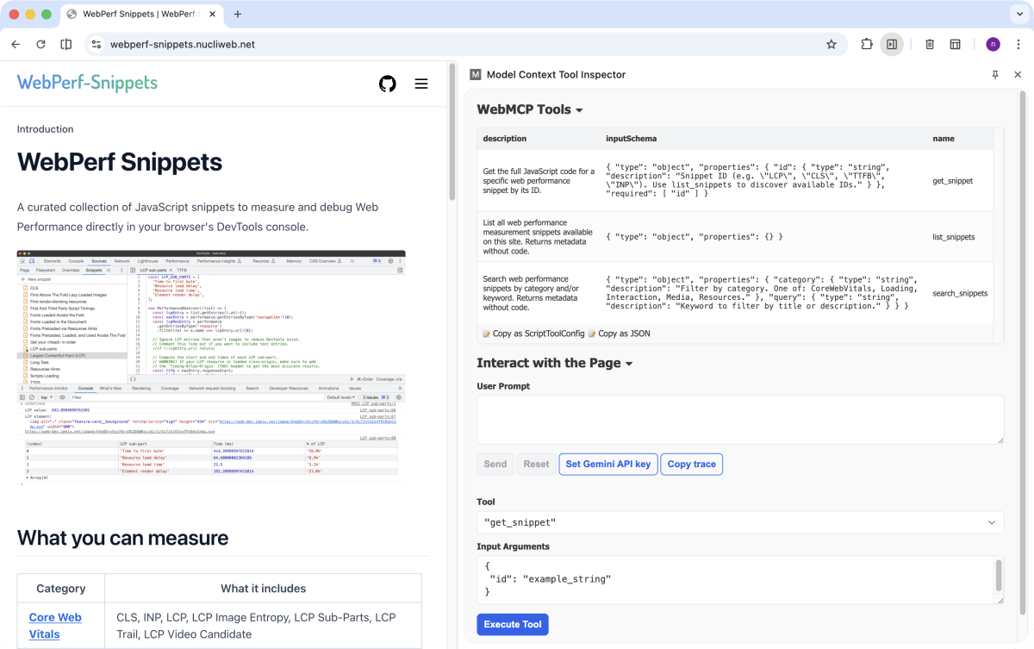The width and height of the screenshot is (1034, 649).
Task: Bookmark this page with the star icon
Action: [832, 44]
